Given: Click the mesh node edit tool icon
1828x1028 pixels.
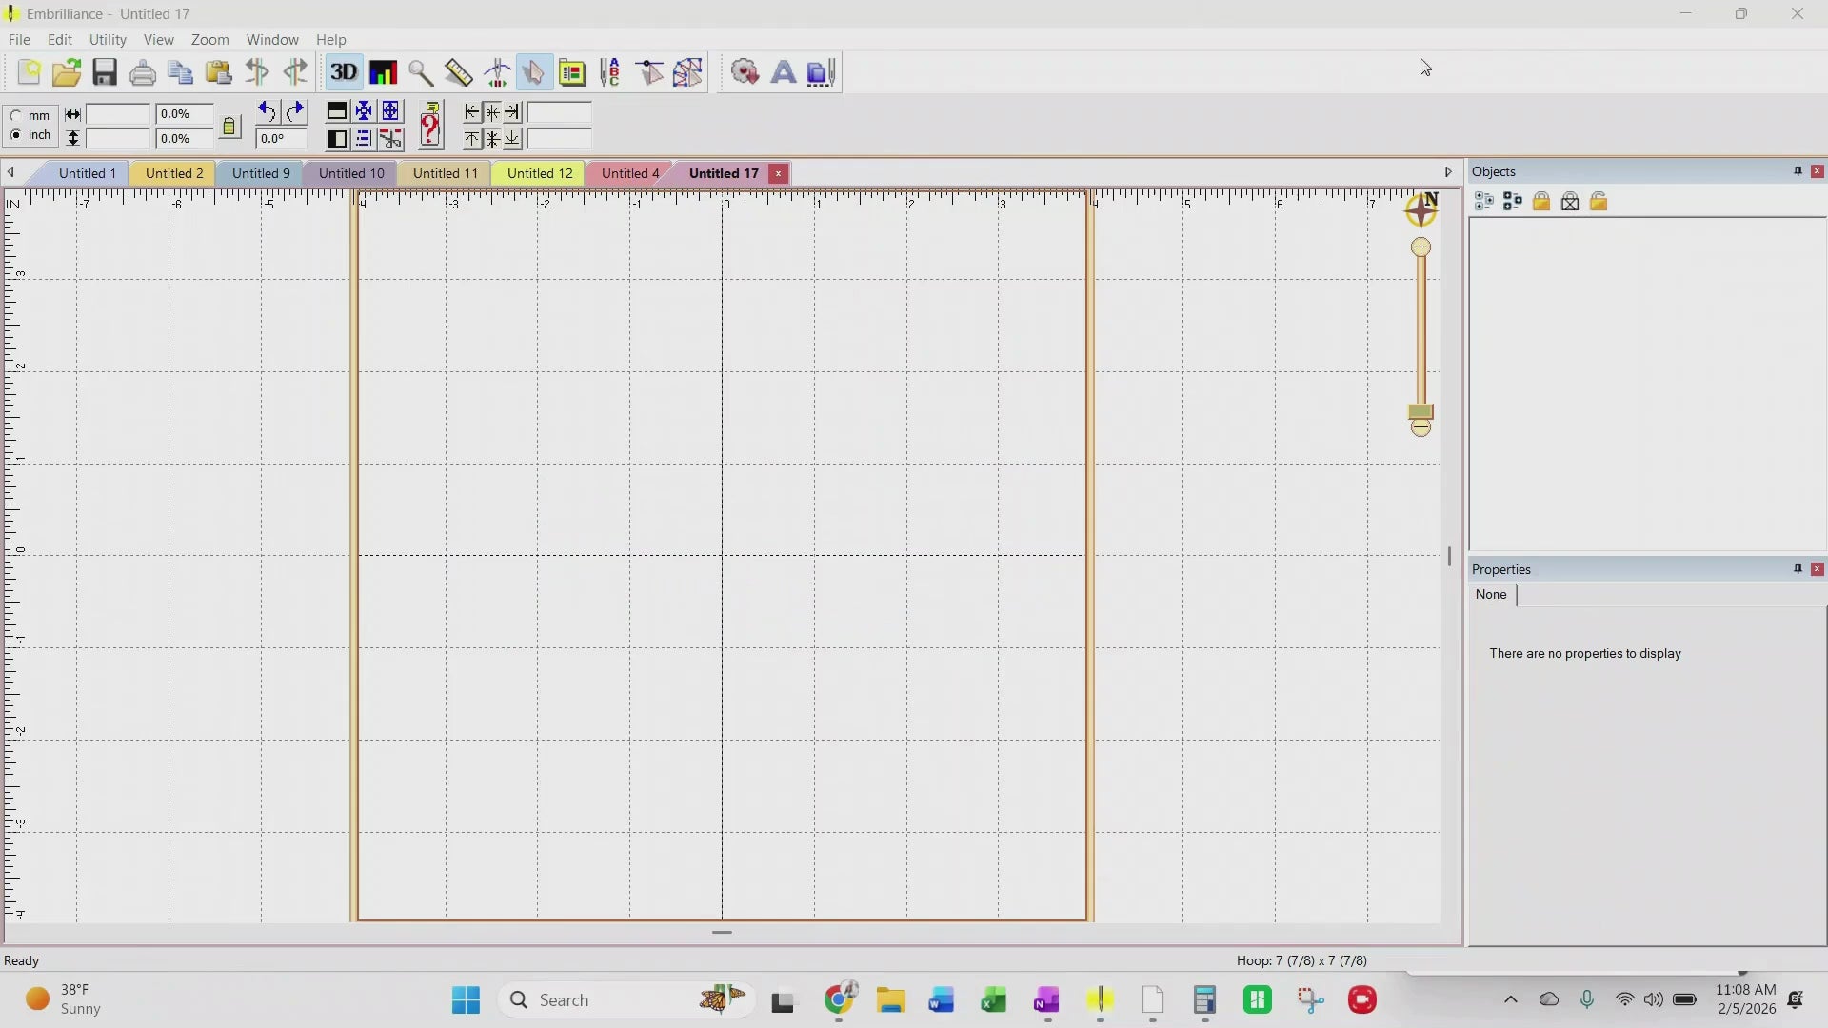Looking at the screenshot, I should [x=687, y=72].
